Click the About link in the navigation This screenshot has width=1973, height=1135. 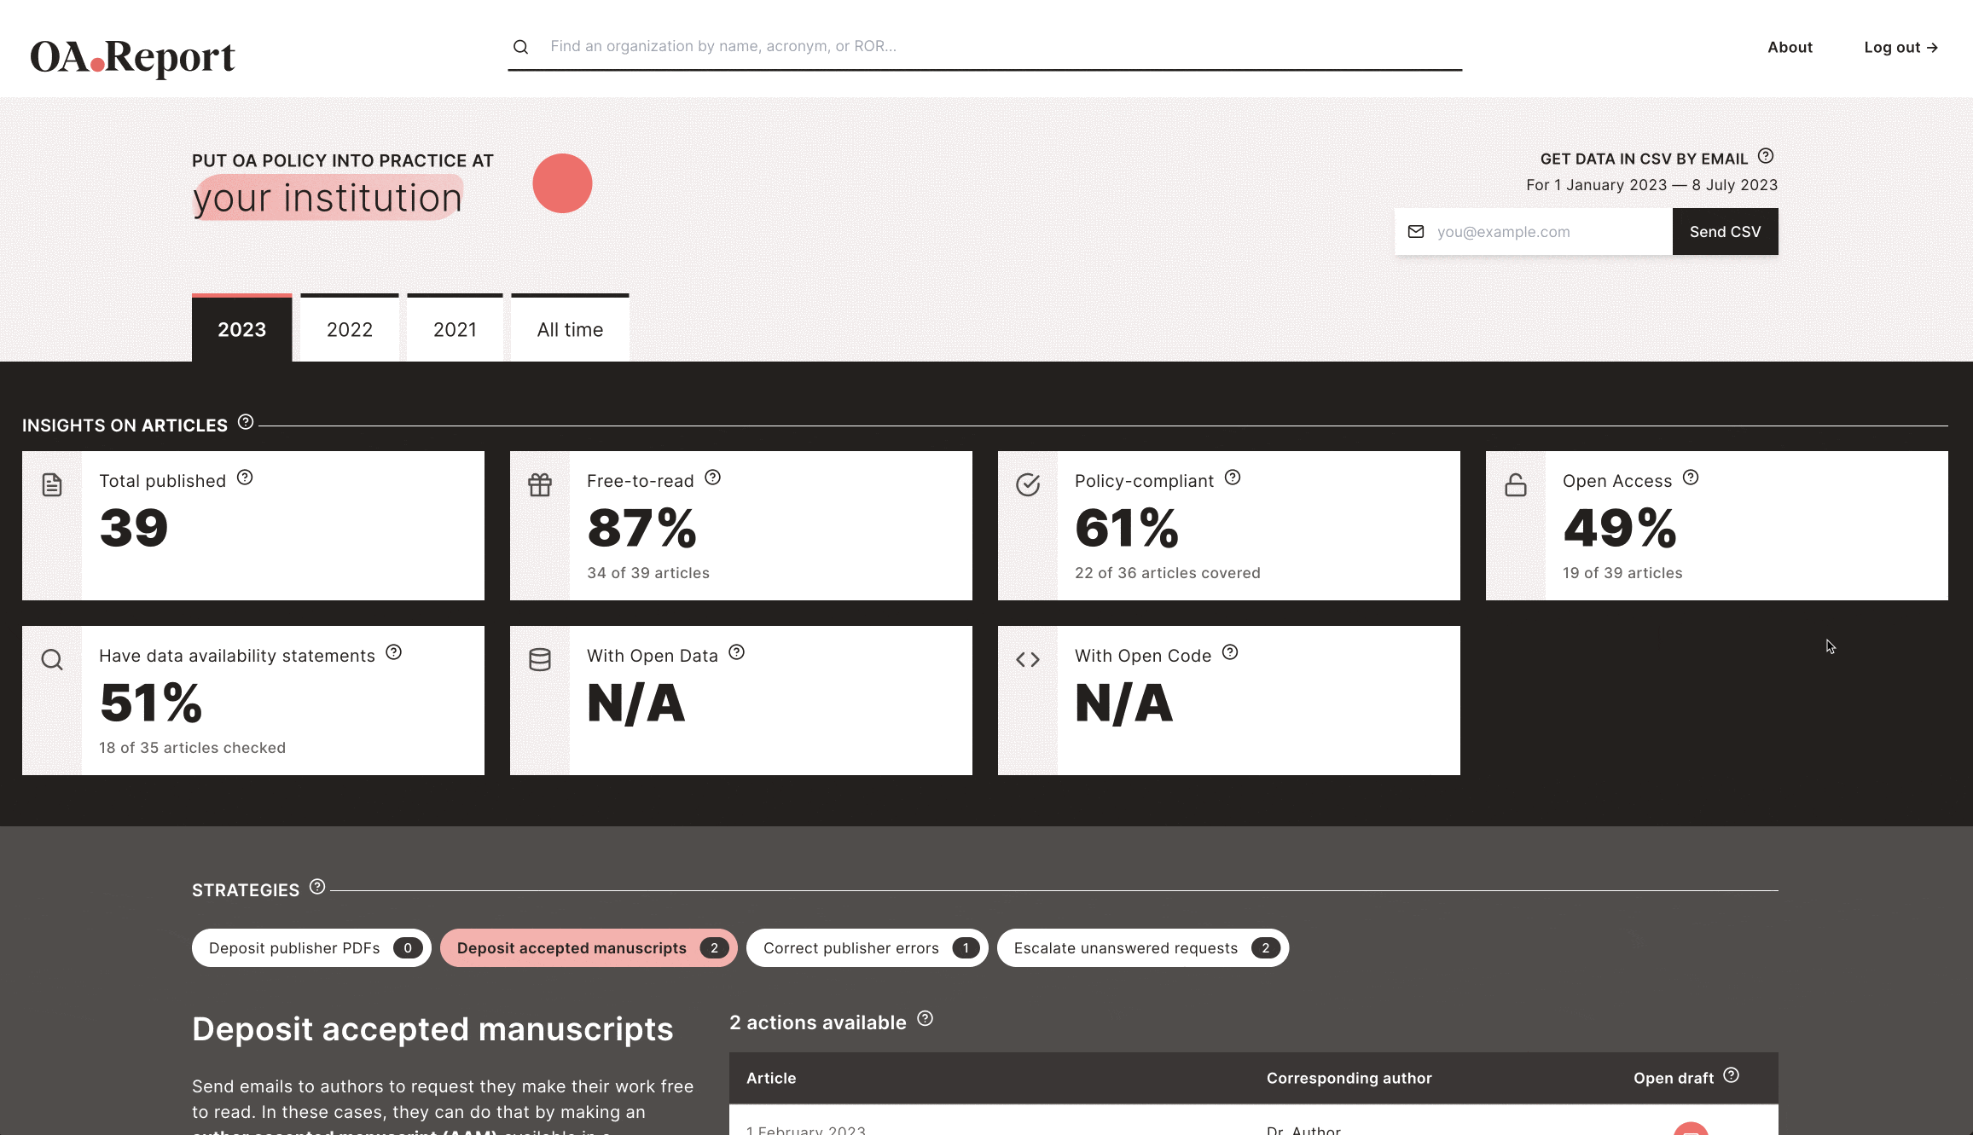click(1790, 46)
